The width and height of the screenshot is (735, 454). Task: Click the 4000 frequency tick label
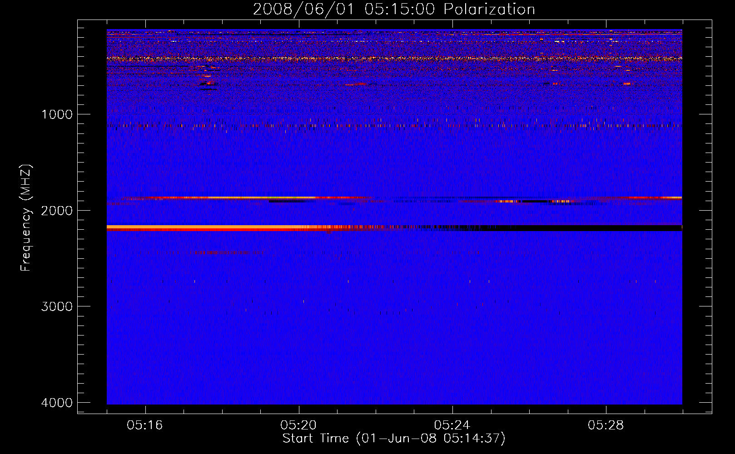(x=57, y=403)
